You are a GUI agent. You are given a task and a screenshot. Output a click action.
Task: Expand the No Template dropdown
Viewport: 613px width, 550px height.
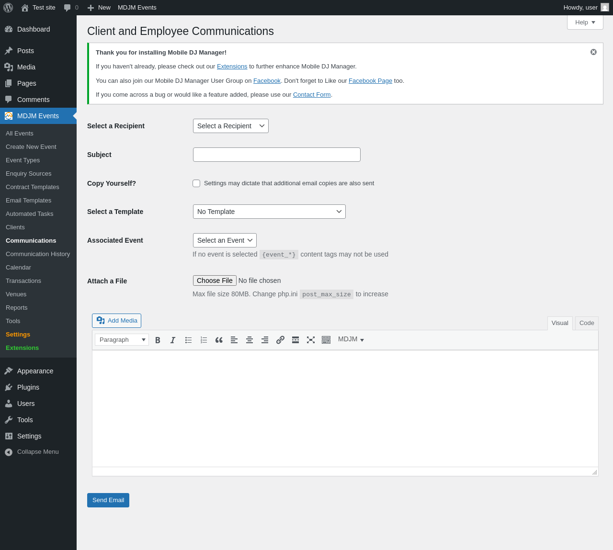click(x=269, y=212)
